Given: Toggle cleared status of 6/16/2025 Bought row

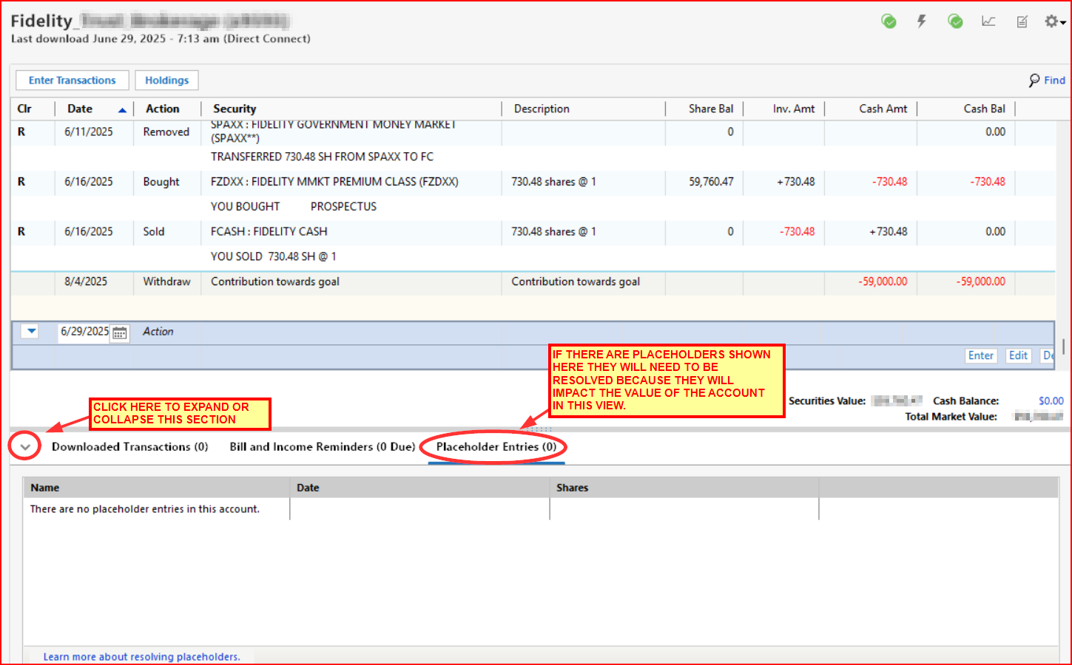Looking at the screenshot, I should [21, 182].
